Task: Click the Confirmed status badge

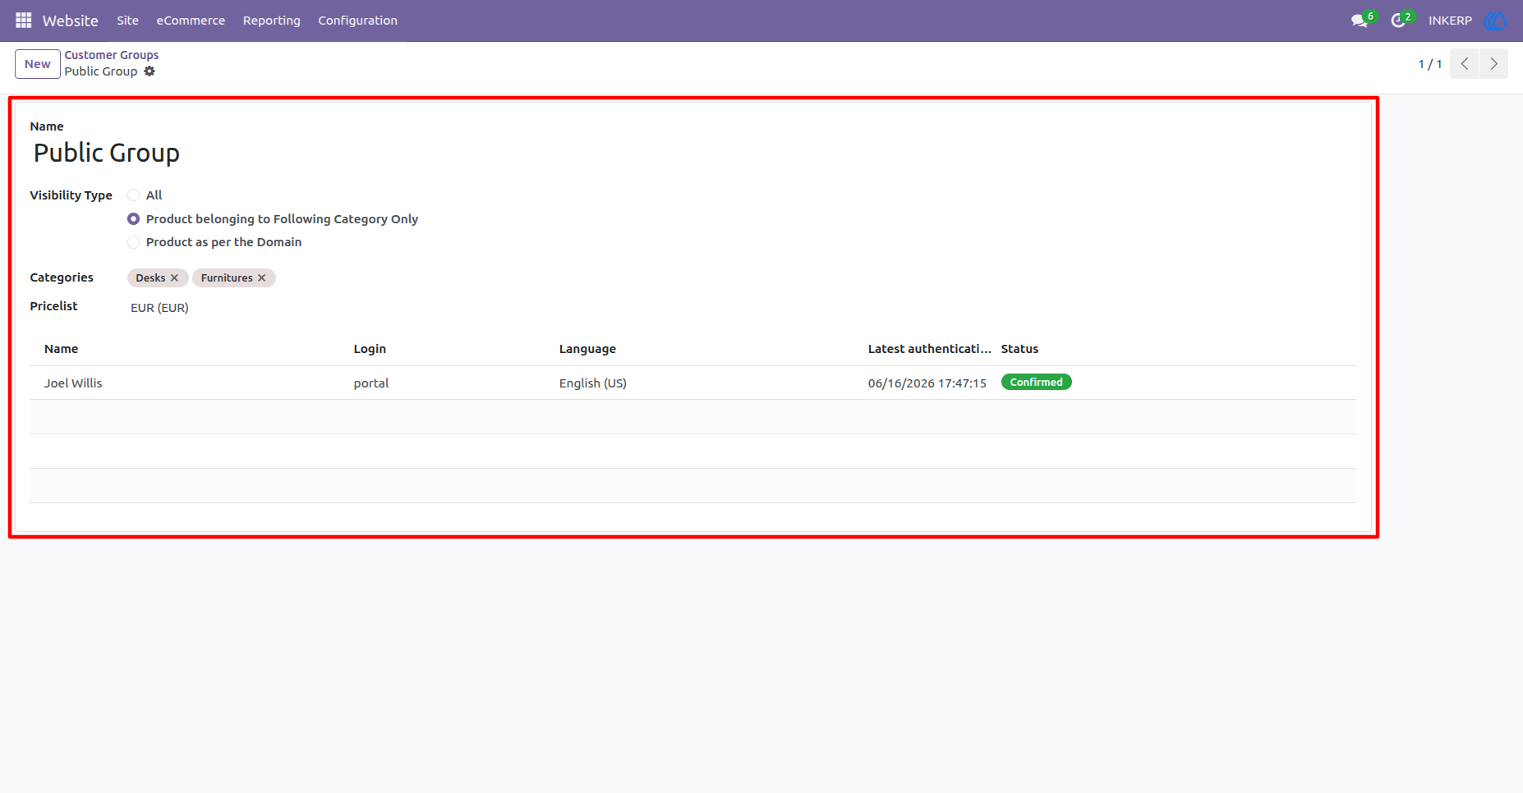Action: pyautogui.click(x=1036, y=383)
